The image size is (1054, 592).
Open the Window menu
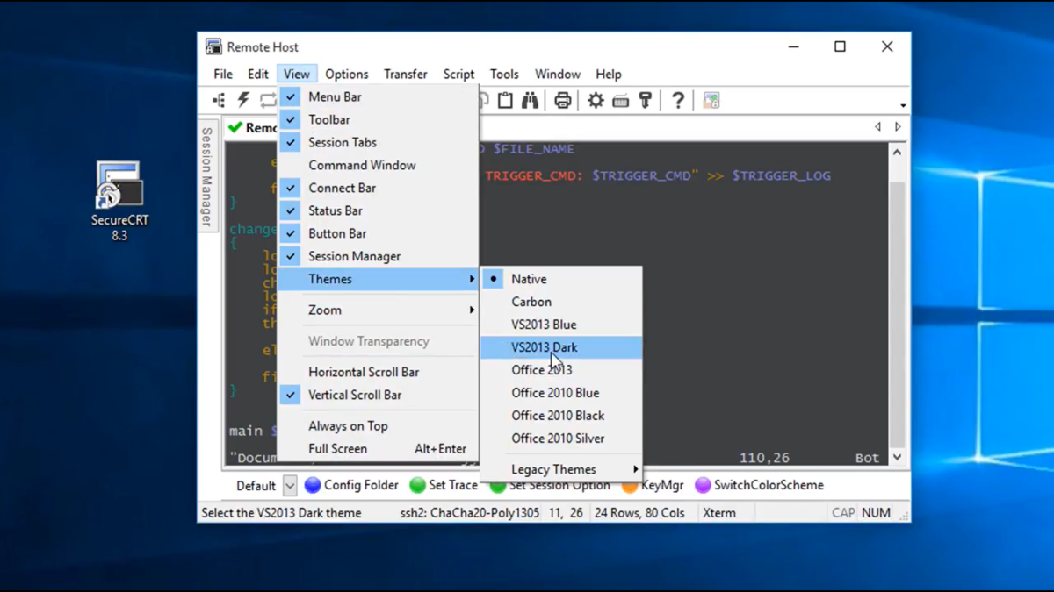click(558, 75)
